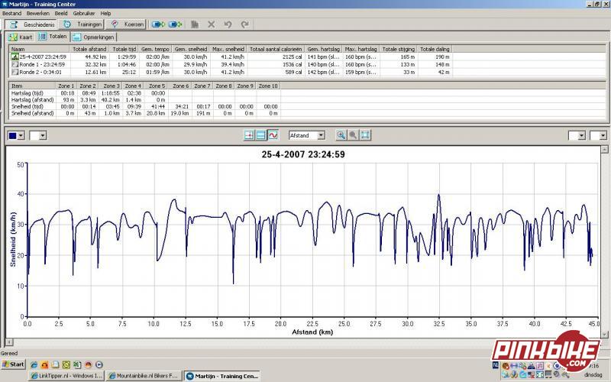Toggle the graph data points marker button
This screenshot has height=382, width=611.
[x=249, y=135]
